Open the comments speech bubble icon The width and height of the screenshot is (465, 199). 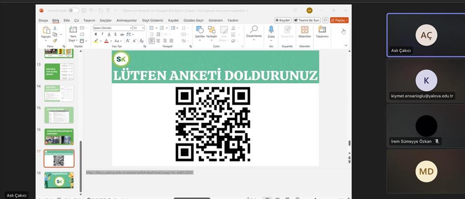(x=325, y=20)
